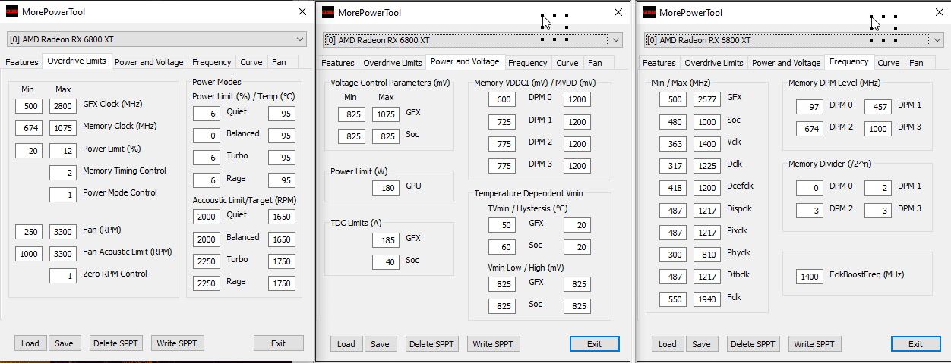Screen dimensions: 951x363
Task: Open Fan tab in left window
Action: 280,62
